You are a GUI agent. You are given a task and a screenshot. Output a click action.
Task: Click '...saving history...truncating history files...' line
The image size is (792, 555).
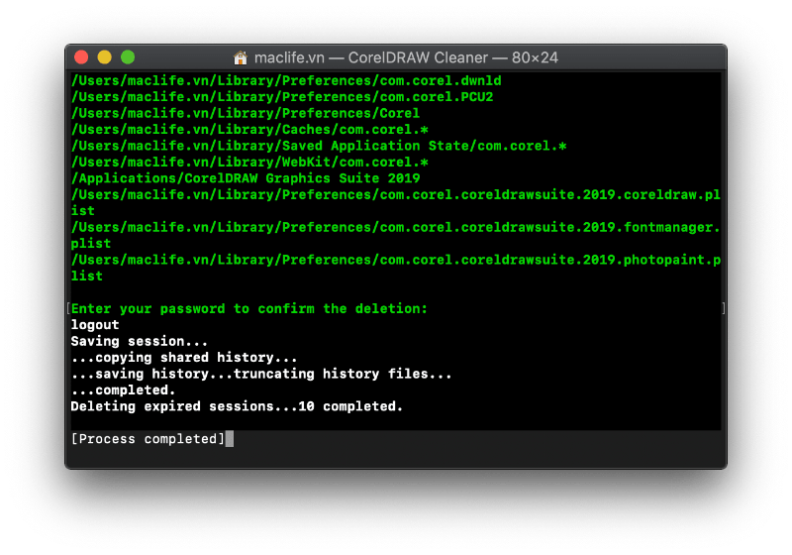point(261,374)
